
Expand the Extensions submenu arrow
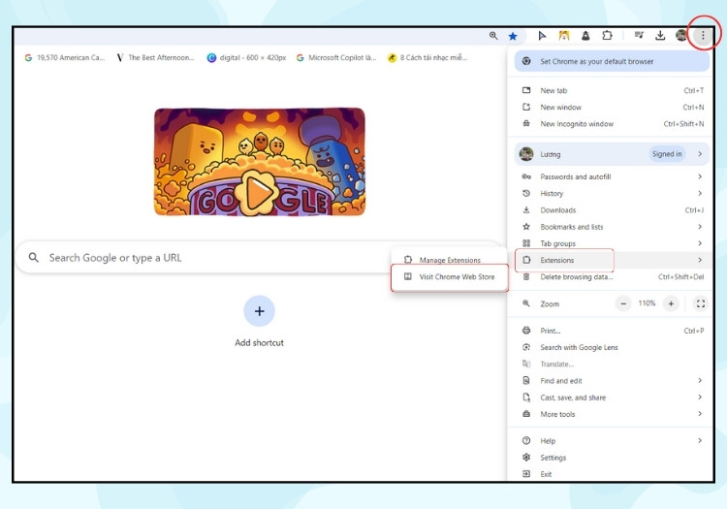[x=700, y=260]
